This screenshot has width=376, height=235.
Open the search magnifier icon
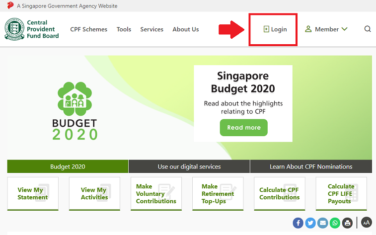coord(368,29)
